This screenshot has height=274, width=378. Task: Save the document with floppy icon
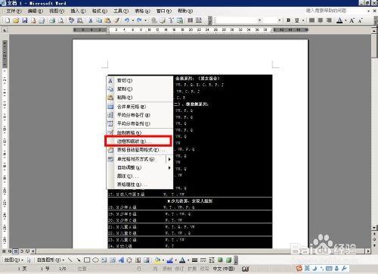click(24, 20)
